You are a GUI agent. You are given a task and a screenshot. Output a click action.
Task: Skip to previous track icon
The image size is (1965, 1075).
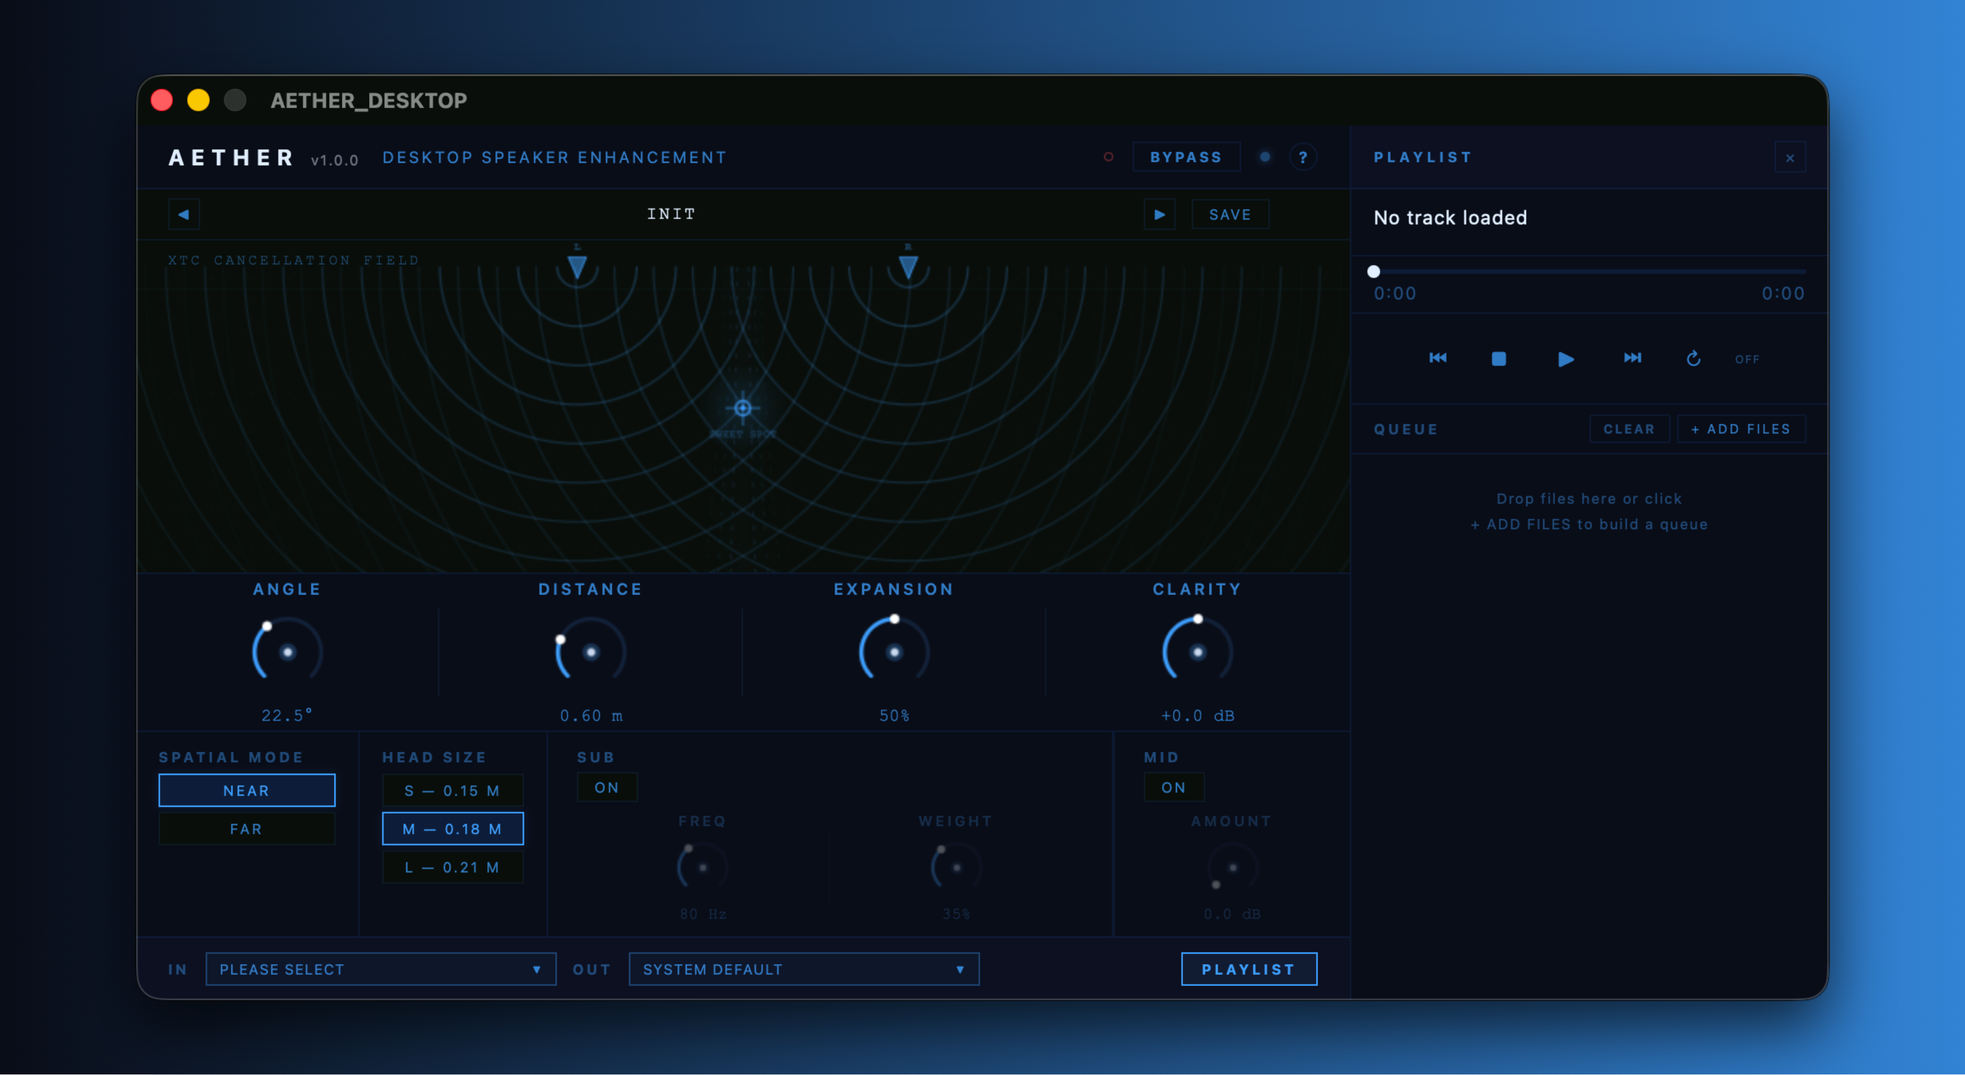[1437, 358]
